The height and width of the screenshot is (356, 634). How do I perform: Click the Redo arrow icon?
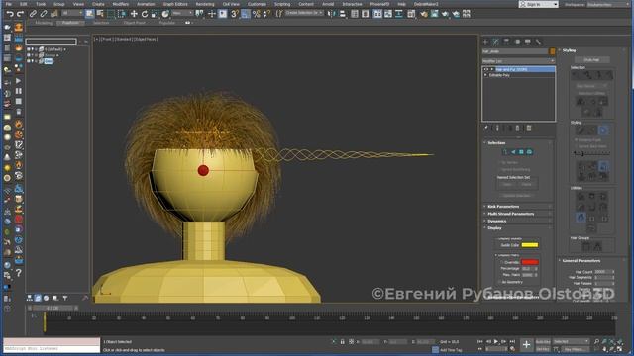[20, 14]
